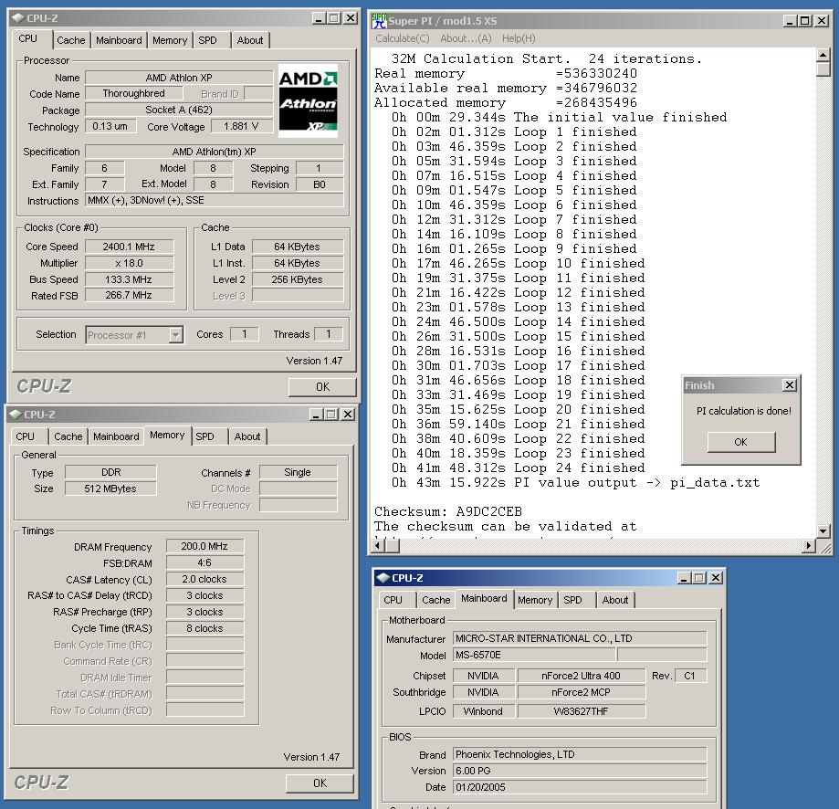This screenshot has width=839, height=809.
Task: Click Super PI horizontal scrollbar right arrow
Action: tap(809, 546)
